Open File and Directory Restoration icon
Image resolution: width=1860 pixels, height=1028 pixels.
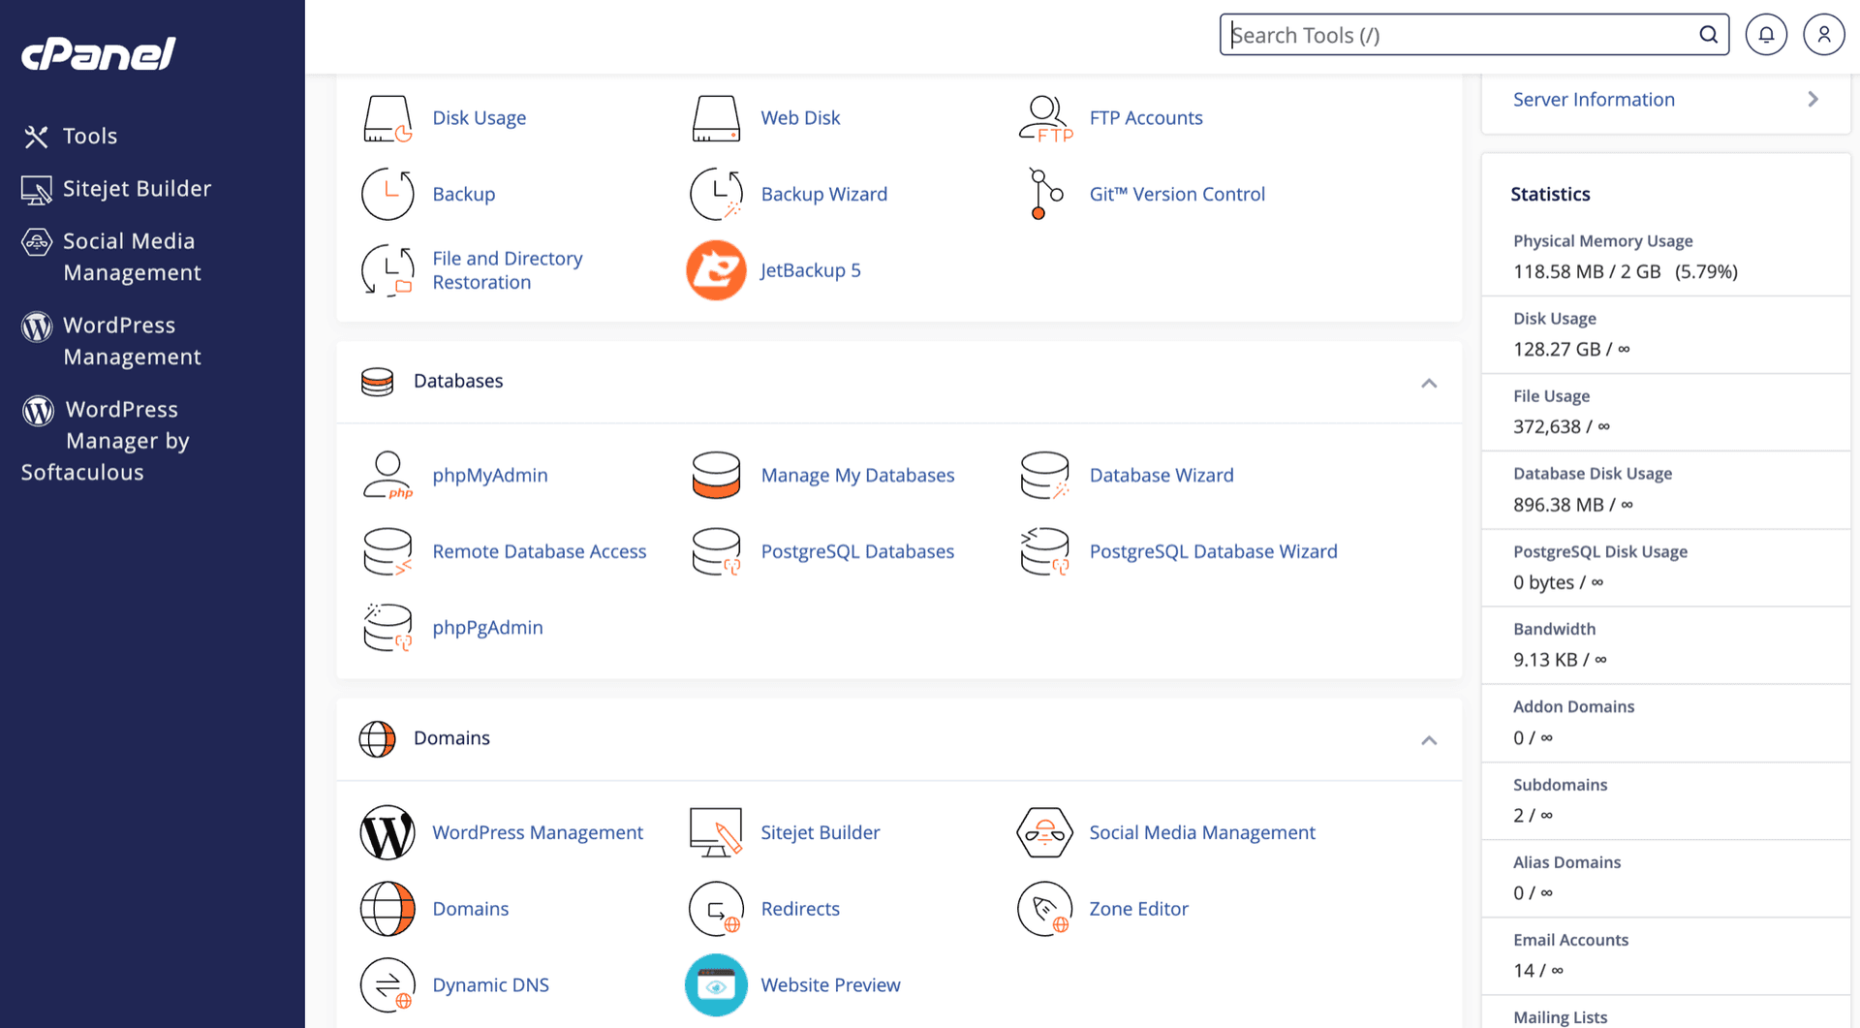[387, 270]
